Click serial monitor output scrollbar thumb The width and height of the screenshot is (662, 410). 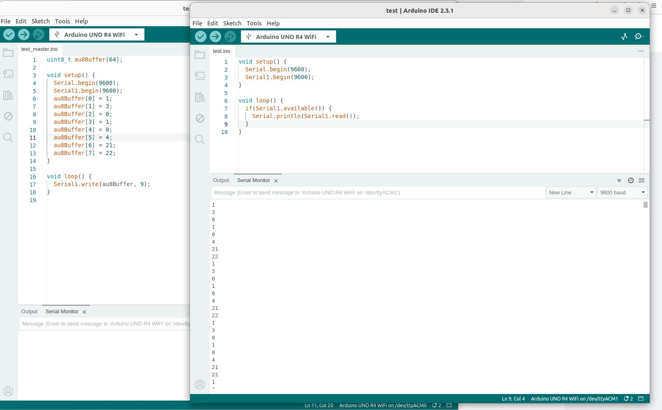(646, 205)
